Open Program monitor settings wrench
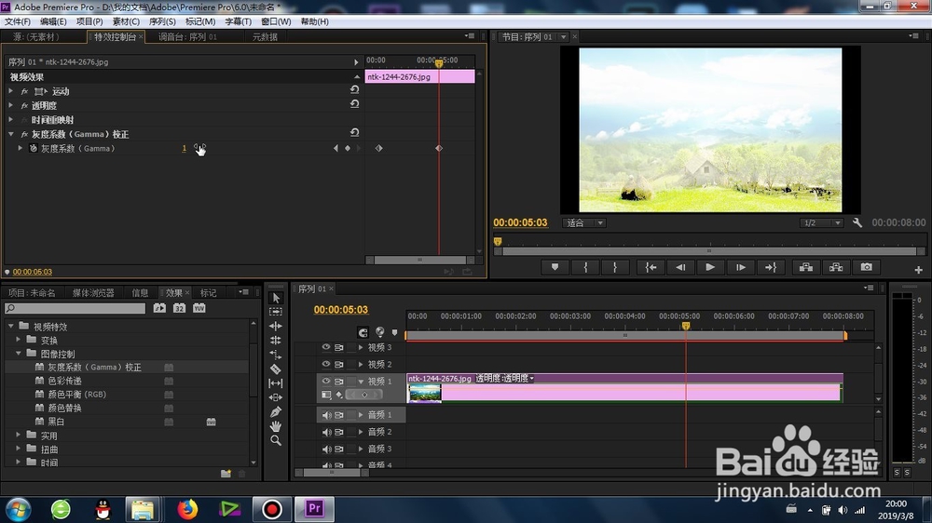The width and height of the screenshot is (932, 523). pos(857,222)
